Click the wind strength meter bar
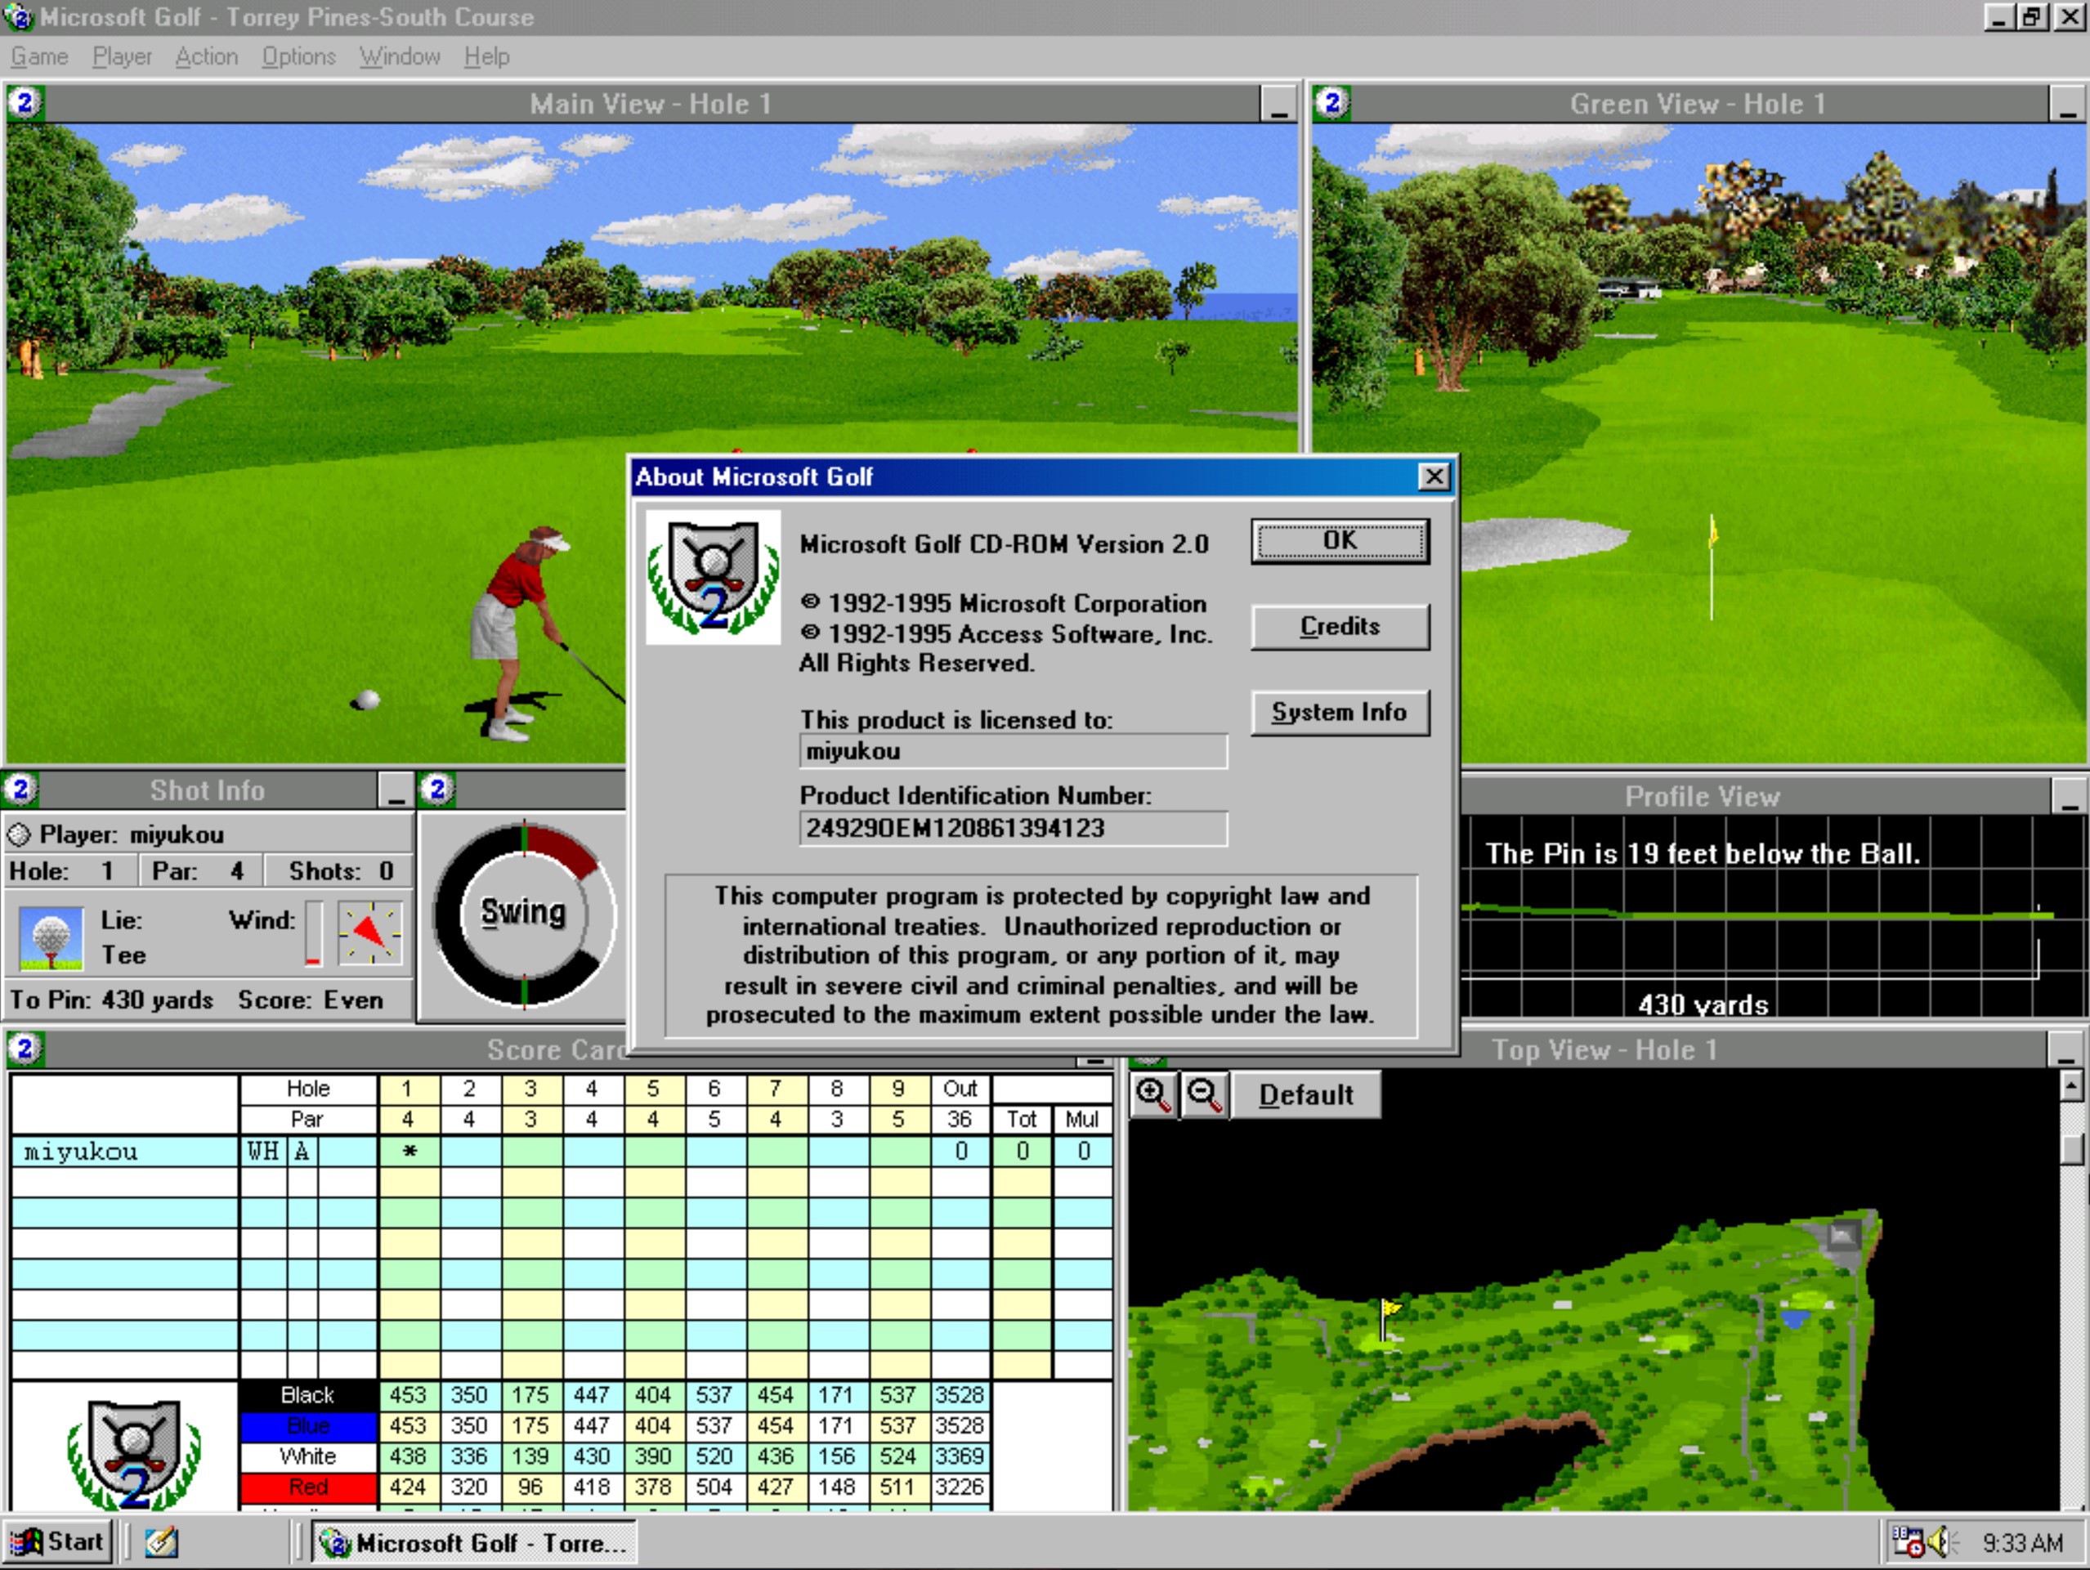This screenshot has width=2090, height=1570. (x=313, y=933)
